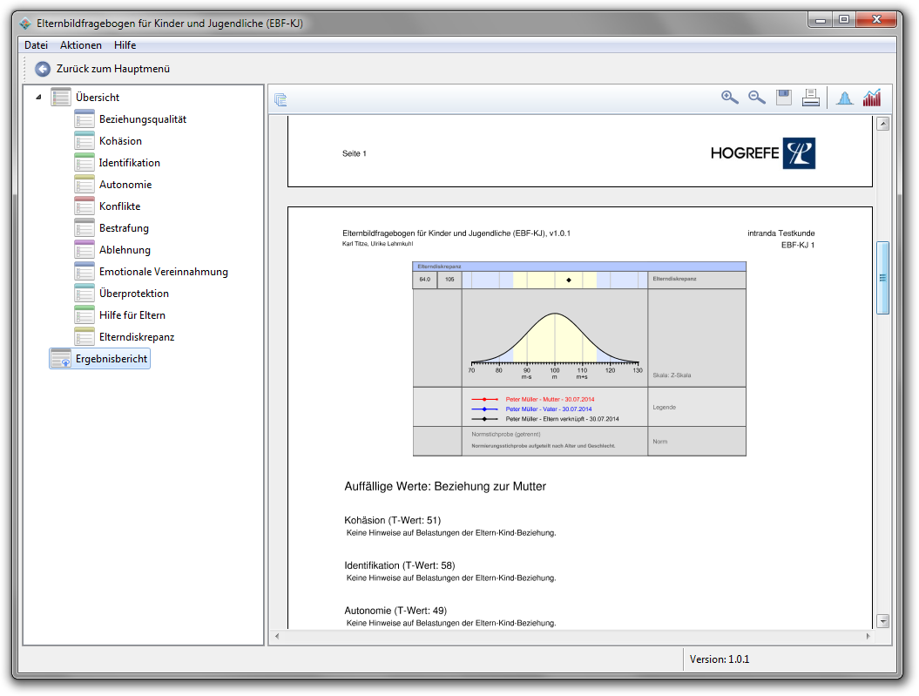Click the "EBF-KJ 1" text in report header
This screenshot has width=919, height=696.
pos(798,245)
